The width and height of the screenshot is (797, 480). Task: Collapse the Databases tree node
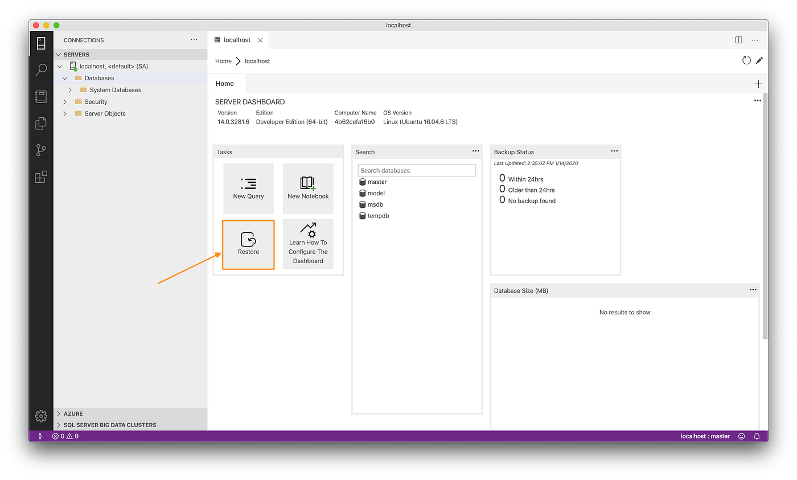pos(64,78)
